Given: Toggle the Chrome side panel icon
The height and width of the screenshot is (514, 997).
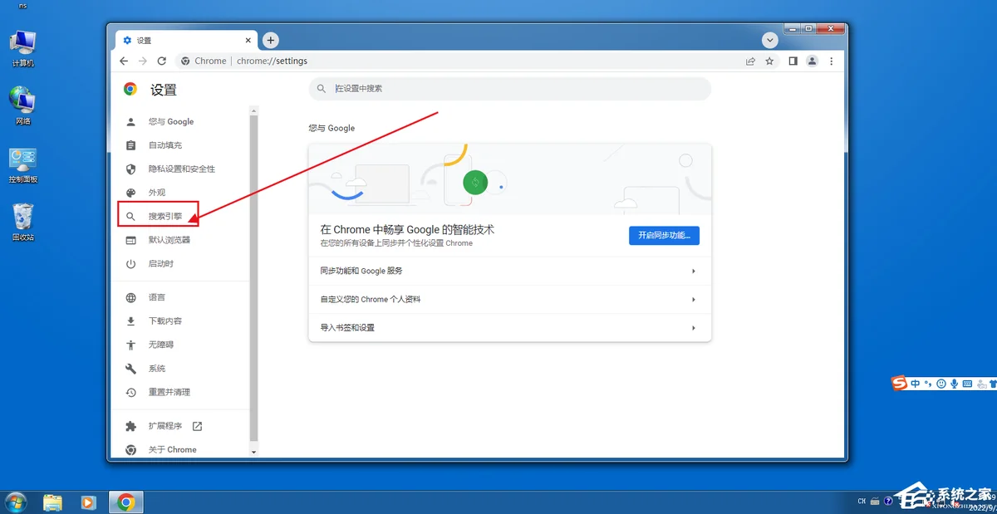Looking at the screenshot, I should pos(793,61).
